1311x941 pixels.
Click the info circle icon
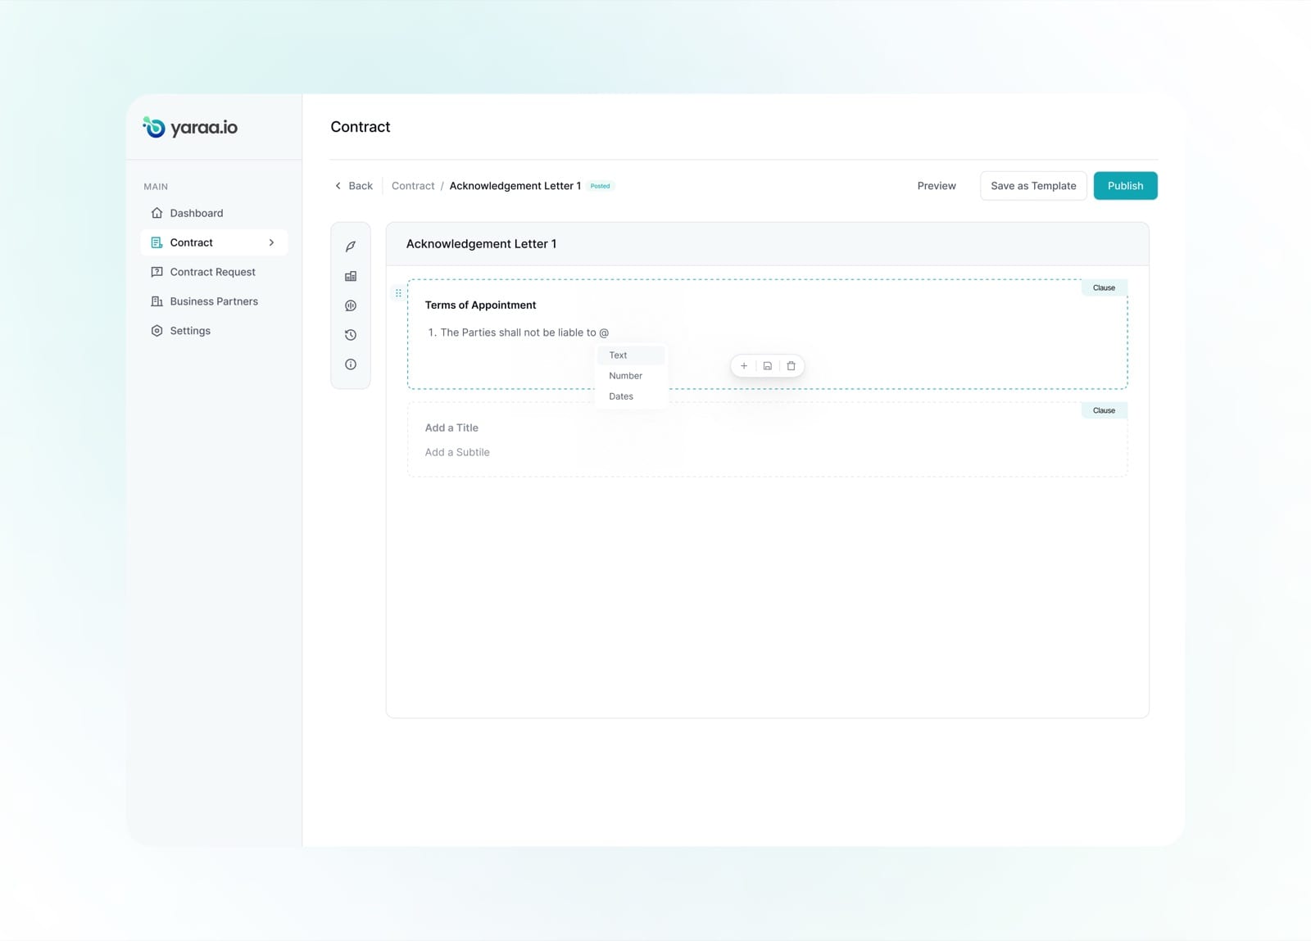coord(351,364)
